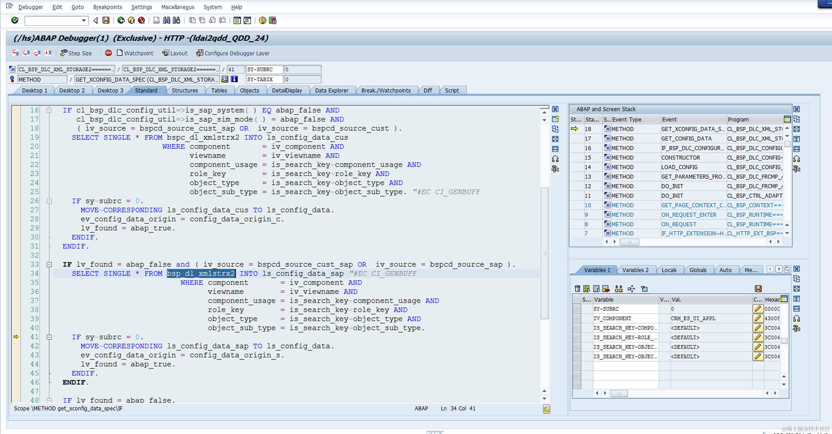Click the pencil edit icon for IV_COMPONENT
832x434 pixels.
tap(757, 318)
